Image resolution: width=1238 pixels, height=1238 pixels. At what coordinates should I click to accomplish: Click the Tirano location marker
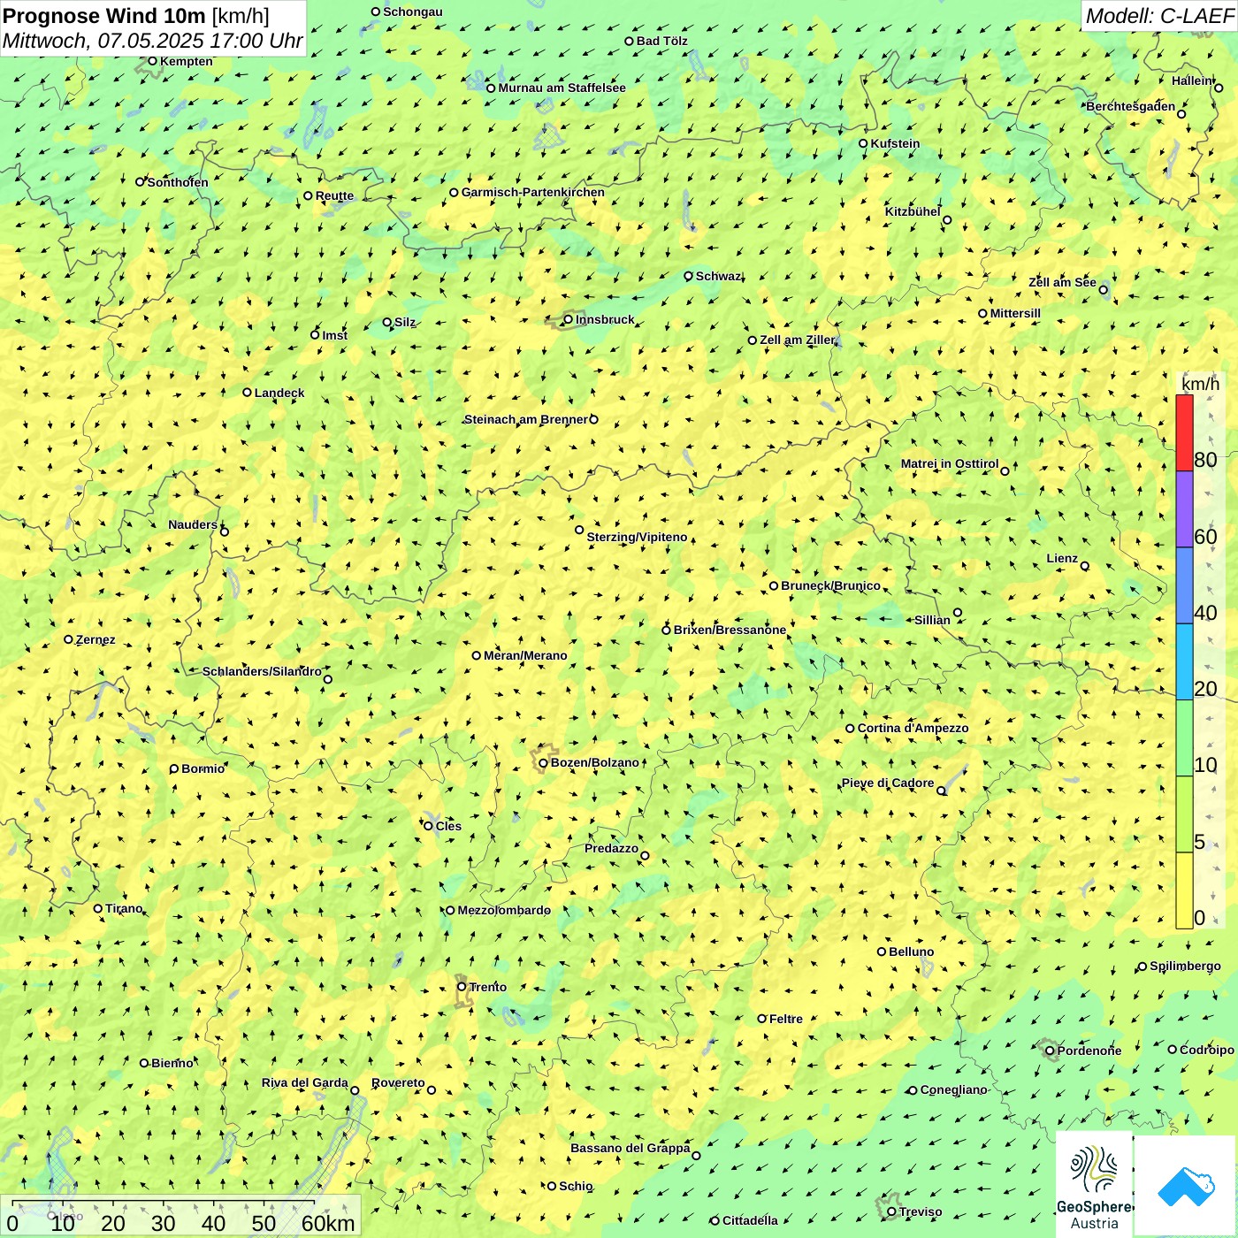pos(98,909)
